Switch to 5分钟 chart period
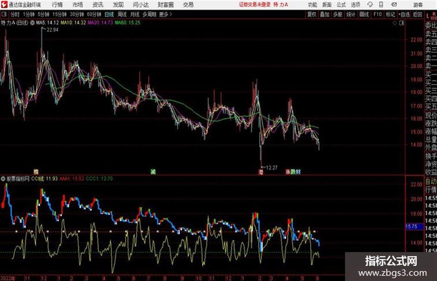The width and height of the screenshot is (437, 281). [x=43, y=14]
